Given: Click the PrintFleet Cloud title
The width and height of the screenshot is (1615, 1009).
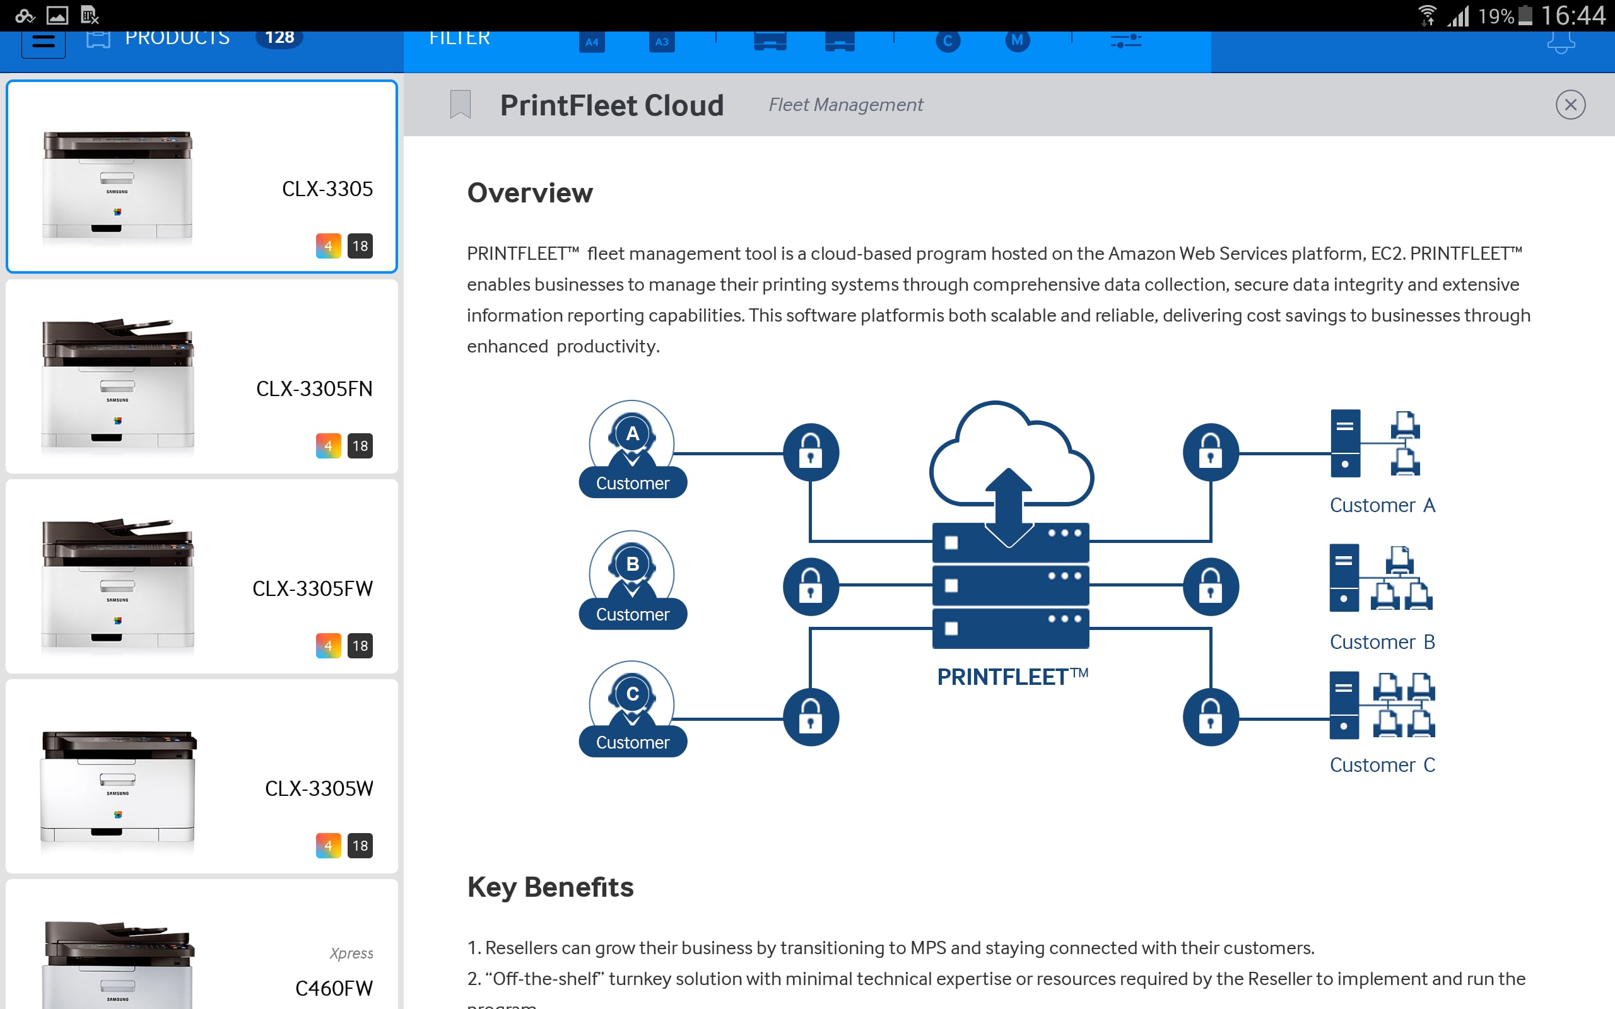Looking at the screenshot, I should coord(612,105).
